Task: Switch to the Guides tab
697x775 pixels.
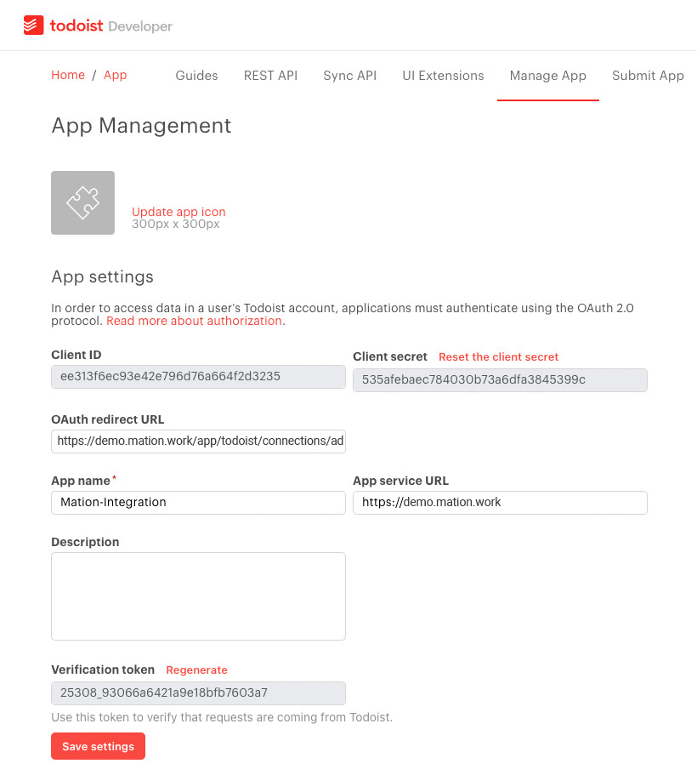Action: pyautogui.click(x=196, y=76)
